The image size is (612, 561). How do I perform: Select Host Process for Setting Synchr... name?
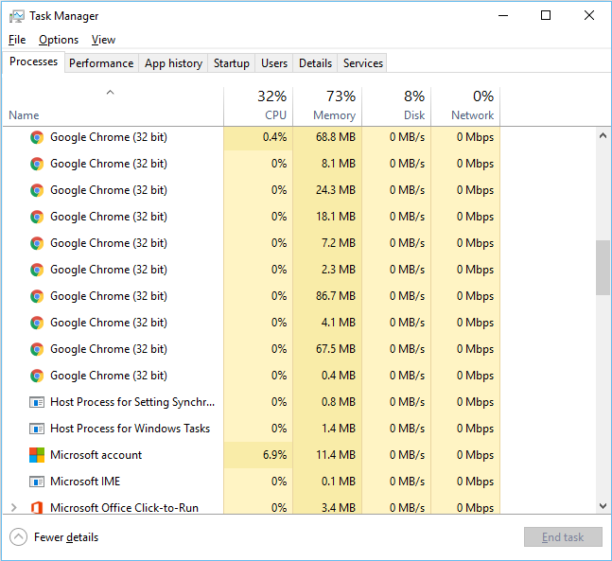click(132, 402)
